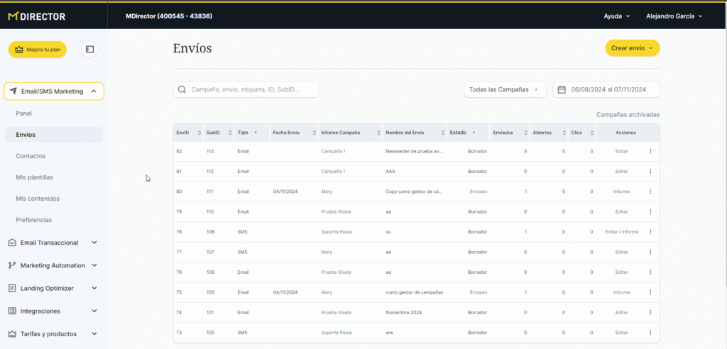The image size is (727, 349).
Task: Click the Crear envío button
Action: [632, 48]
